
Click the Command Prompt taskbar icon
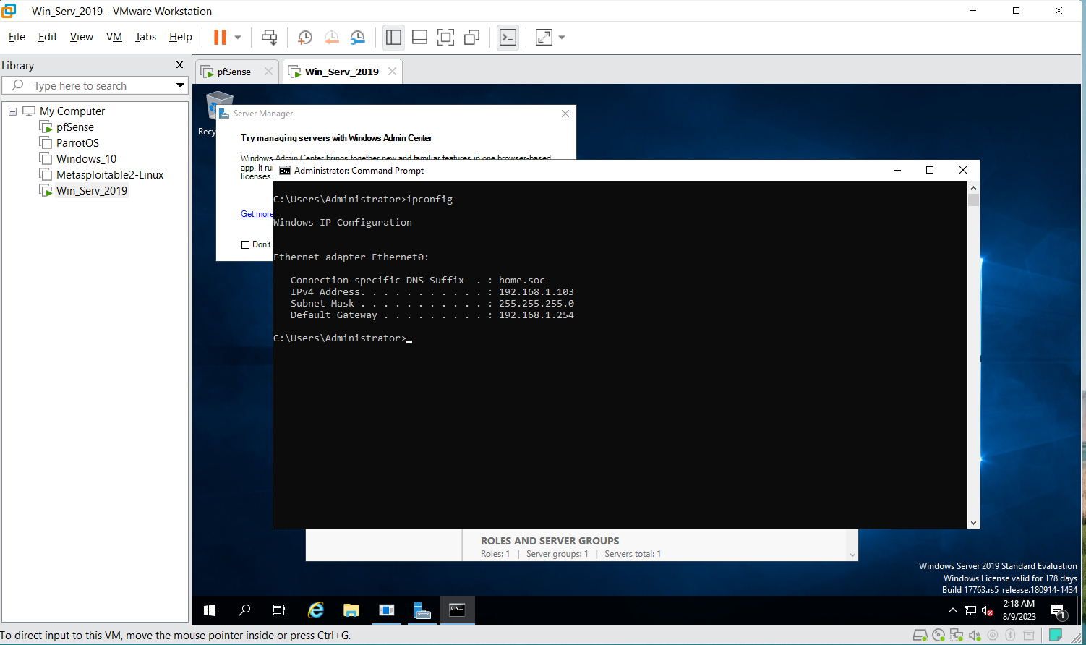pos(457,610)
